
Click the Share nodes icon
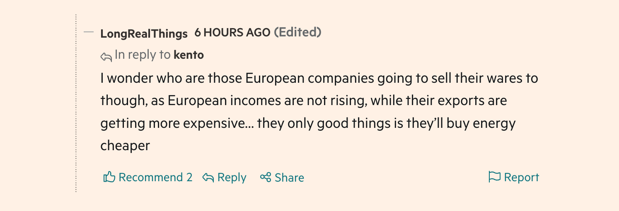pyautogui.click(x=266, y=177)
